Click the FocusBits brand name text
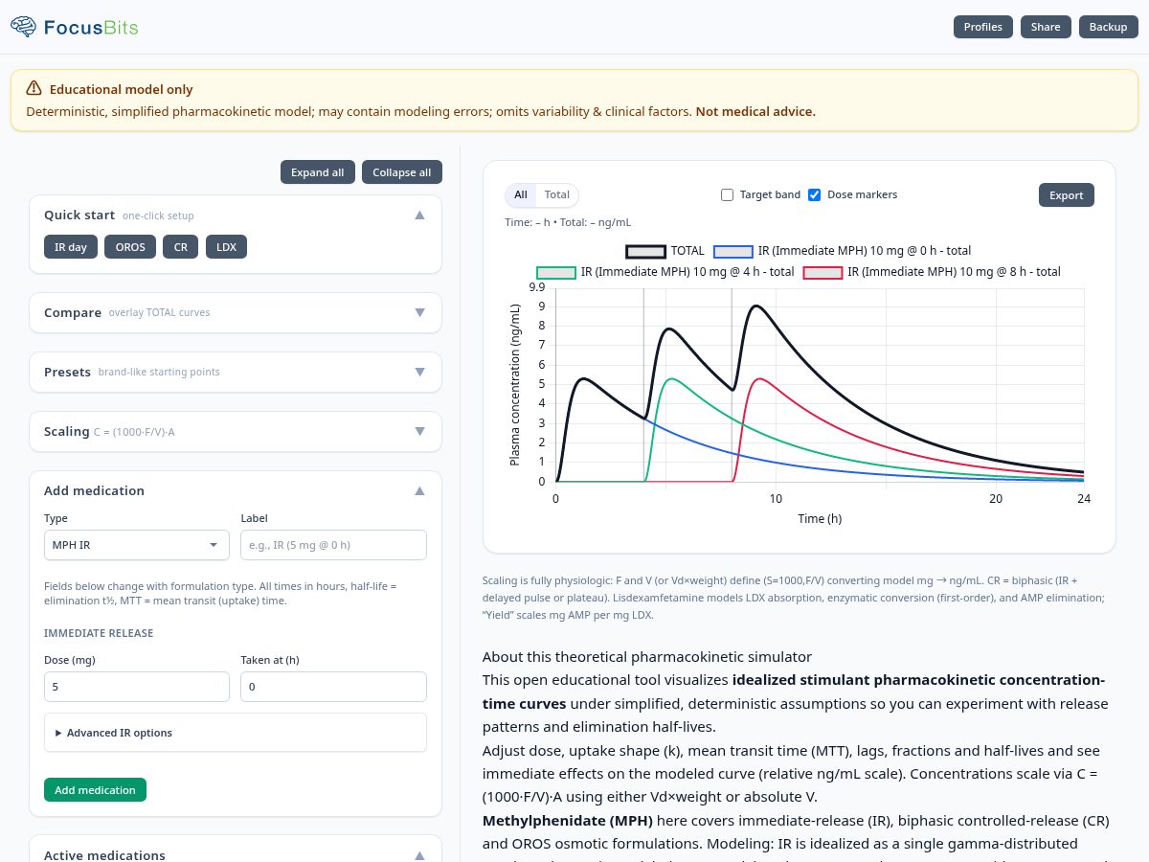Screen dimensions: 1149x862 (92, 27)
